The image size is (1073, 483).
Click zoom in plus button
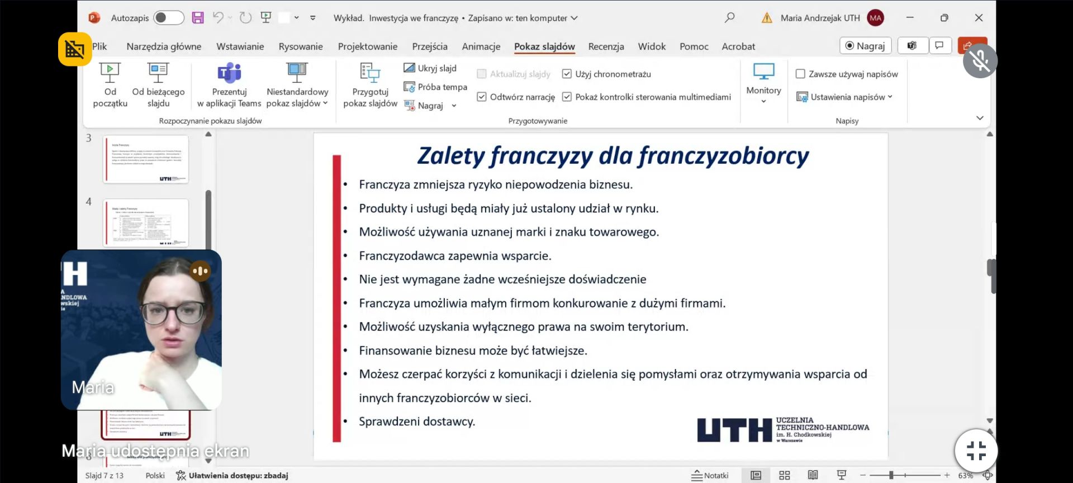(947, 475)
